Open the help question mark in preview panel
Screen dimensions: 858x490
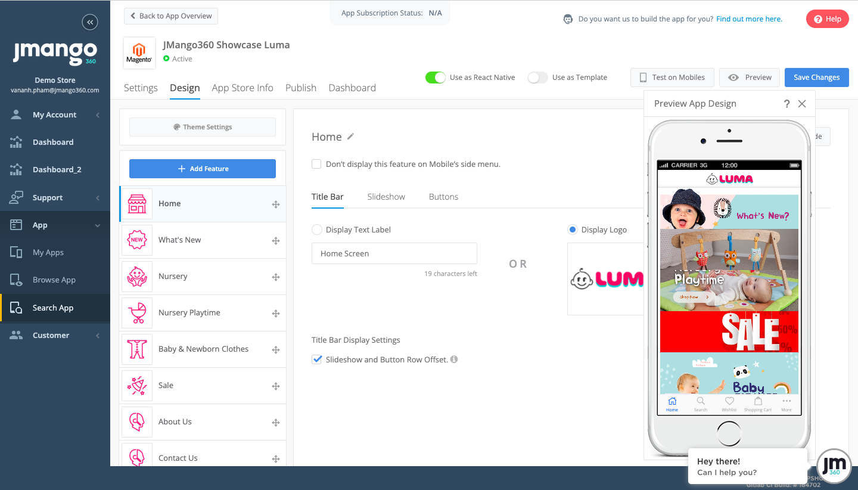click(786, 104)
